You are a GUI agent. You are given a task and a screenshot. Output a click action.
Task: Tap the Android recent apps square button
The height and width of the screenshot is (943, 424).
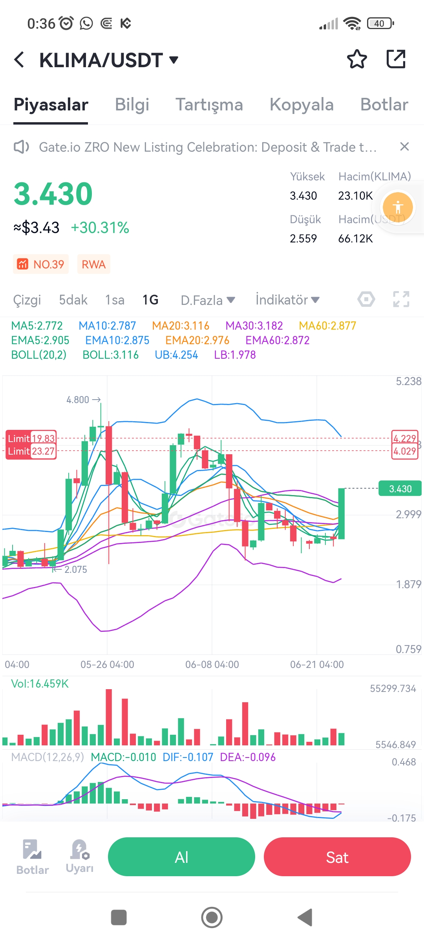tap(119, 917)
